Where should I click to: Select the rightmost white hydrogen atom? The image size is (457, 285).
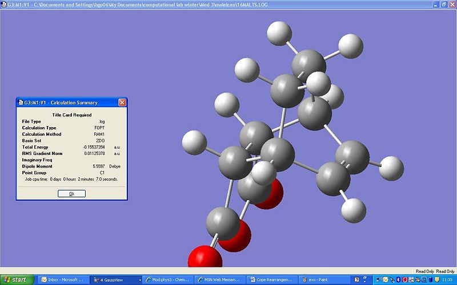391,167
